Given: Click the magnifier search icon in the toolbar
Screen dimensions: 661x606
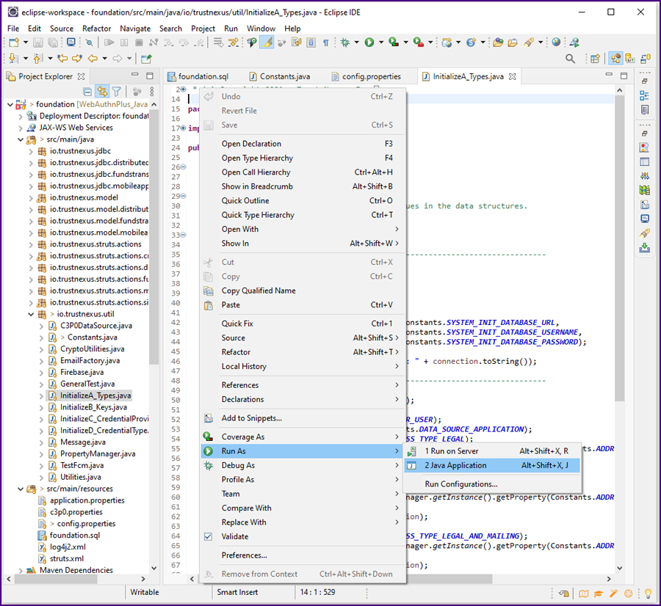Looking at the screenshot, I should click(571, 59).
